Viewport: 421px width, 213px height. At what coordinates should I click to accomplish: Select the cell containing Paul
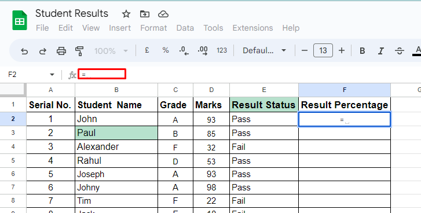tap(116, 133)
